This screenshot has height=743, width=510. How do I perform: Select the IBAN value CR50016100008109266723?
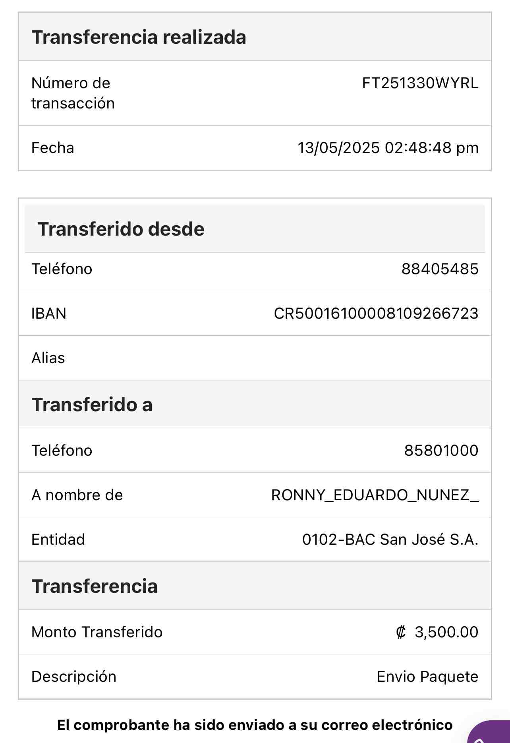[376, 313]
